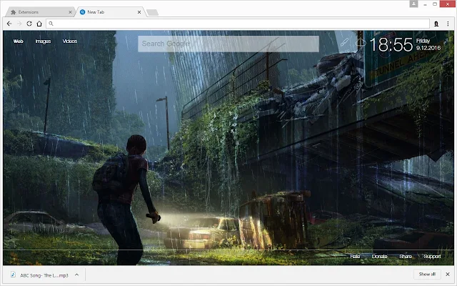
Task: Click the Search Google box
Action: [228, 44]
